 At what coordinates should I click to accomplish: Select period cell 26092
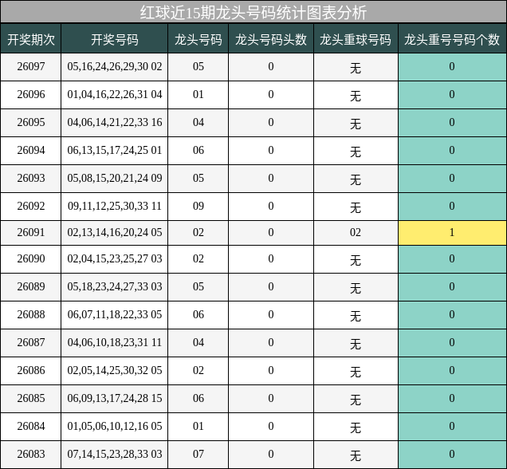tap(31, 207)
